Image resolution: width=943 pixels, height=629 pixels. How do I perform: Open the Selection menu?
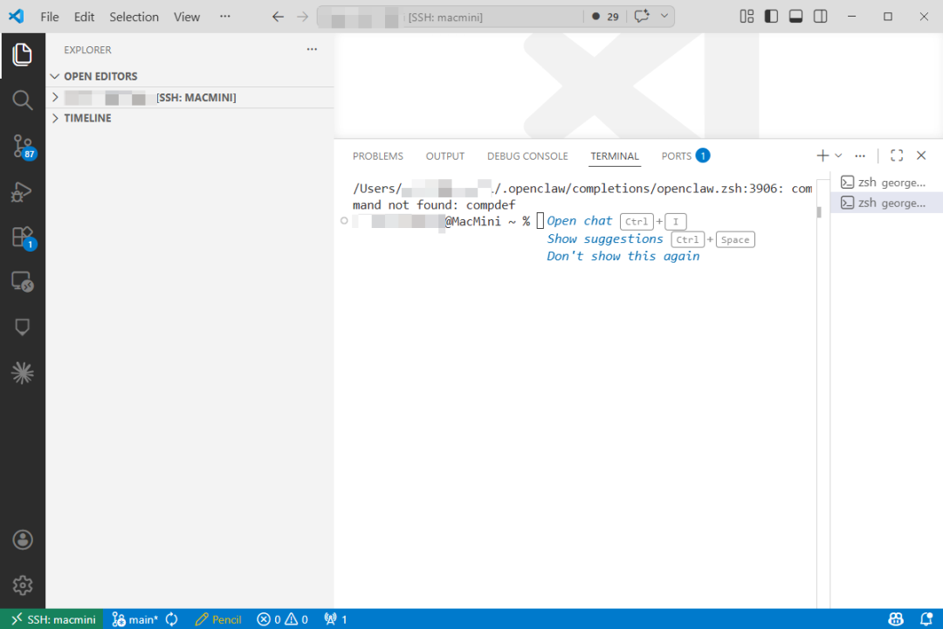tap(134, 17)
